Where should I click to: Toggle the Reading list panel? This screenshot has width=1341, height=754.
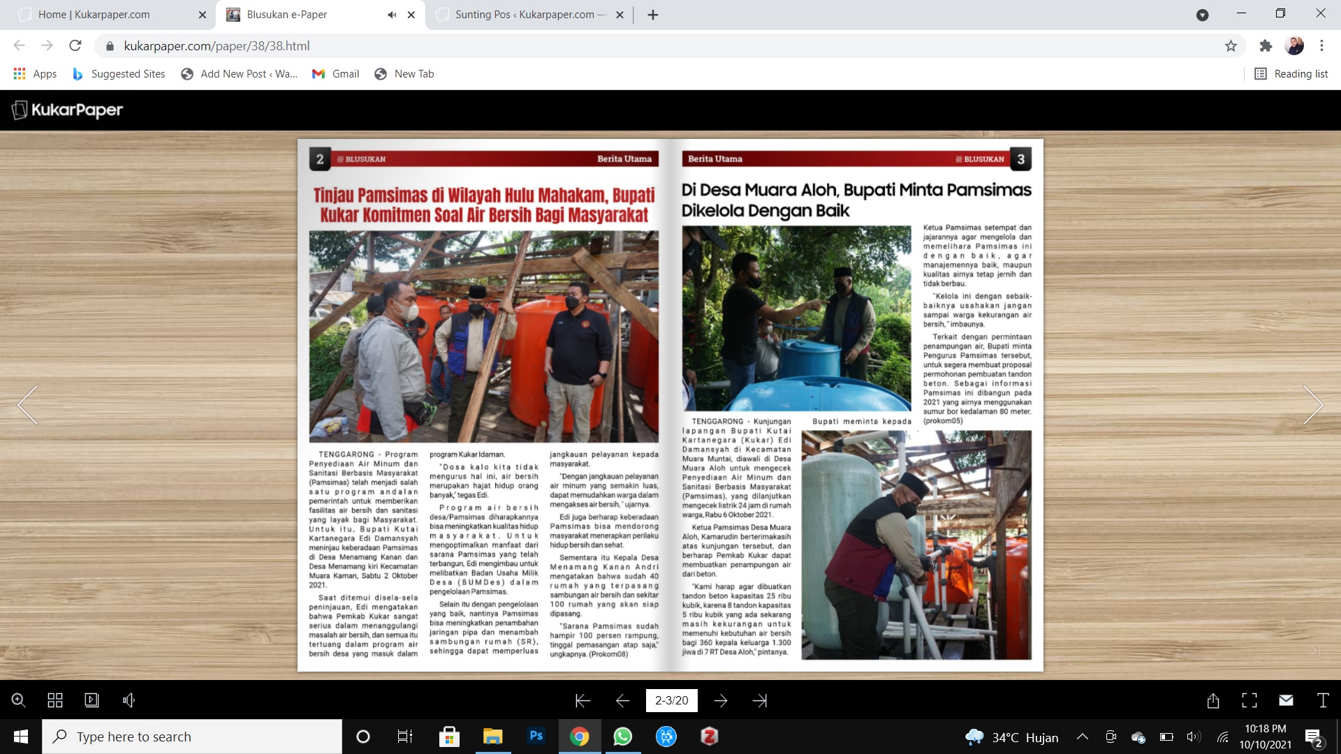1291,73
